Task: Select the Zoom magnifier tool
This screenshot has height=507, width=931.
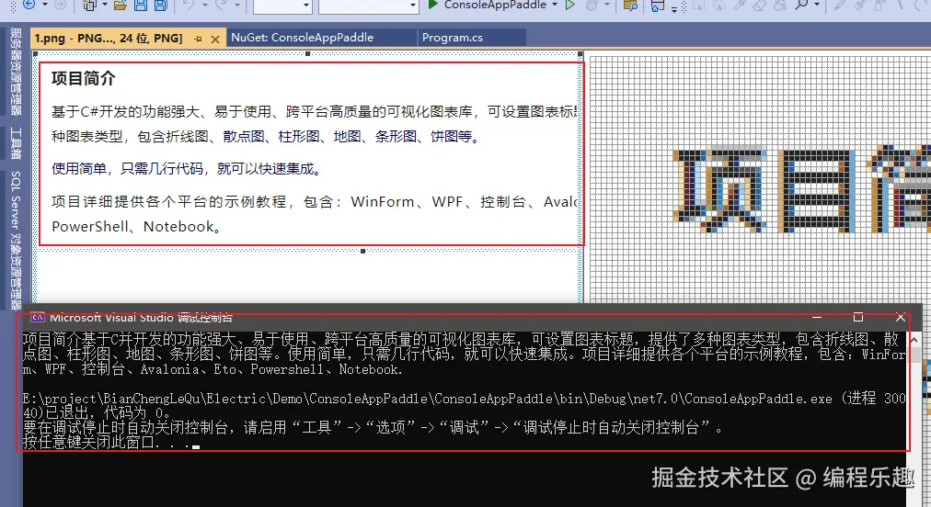Action: [x=802, y=5]
